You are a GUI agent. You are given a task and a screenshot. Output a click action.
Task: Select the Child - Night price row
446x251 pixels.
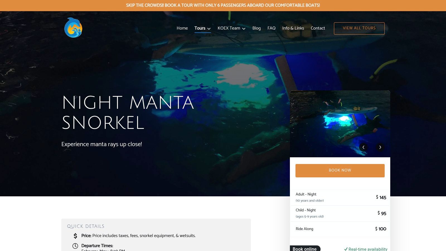(340, 213)
